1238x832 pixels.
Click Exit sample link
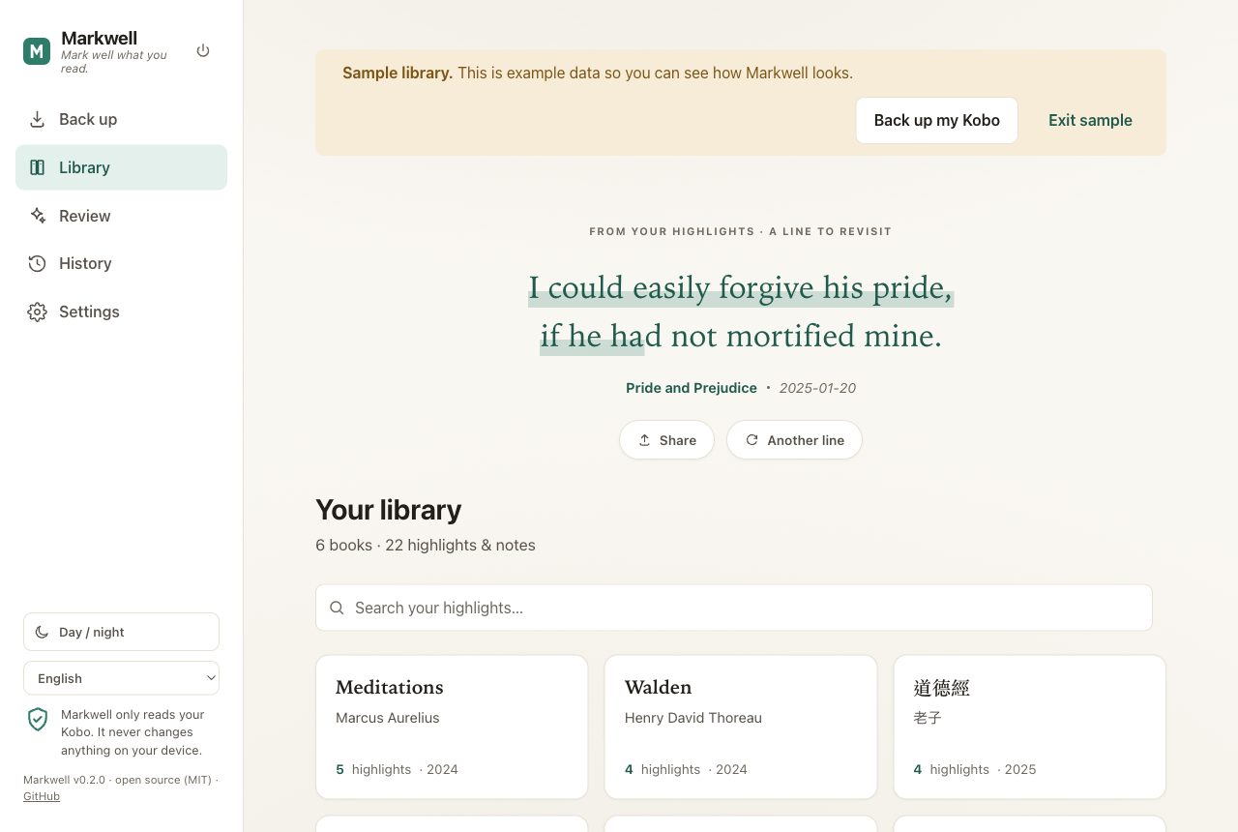(x=1090, y=120)
